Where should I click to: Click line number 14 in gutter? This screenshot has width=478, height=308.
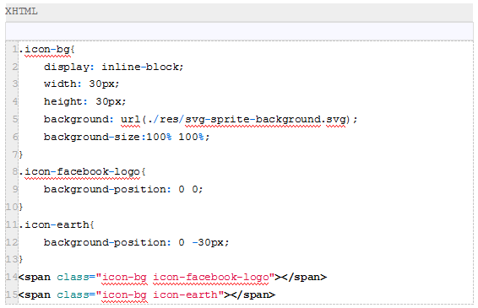pos(12,277)
